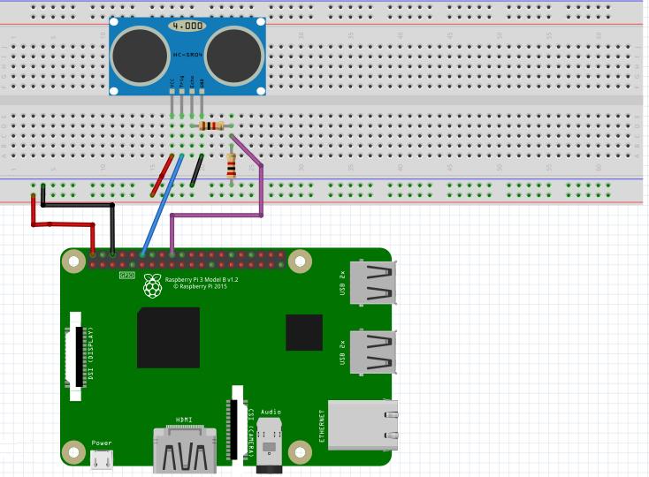Click the Raspberry Pi logo
The image size is (649, 477).
[x=153, y=285]
